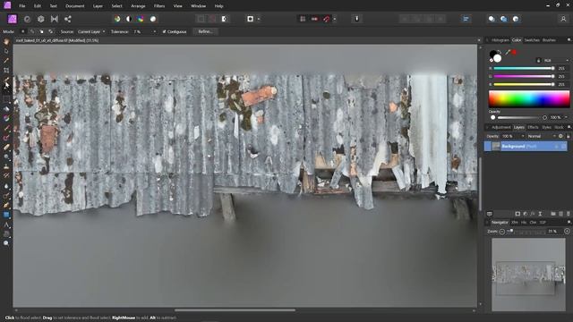Apply Auto White Balance
Screen dimensions: 573x322
pyautogui.click(x=153, y=19)
